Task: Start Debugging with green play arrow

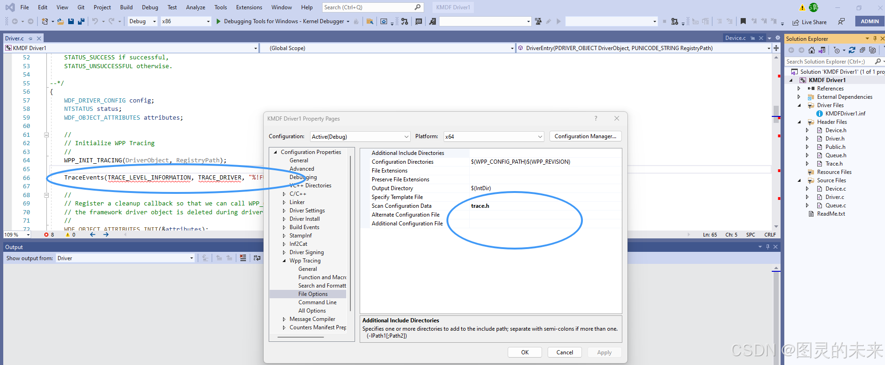Action: (x=219, y=21)
